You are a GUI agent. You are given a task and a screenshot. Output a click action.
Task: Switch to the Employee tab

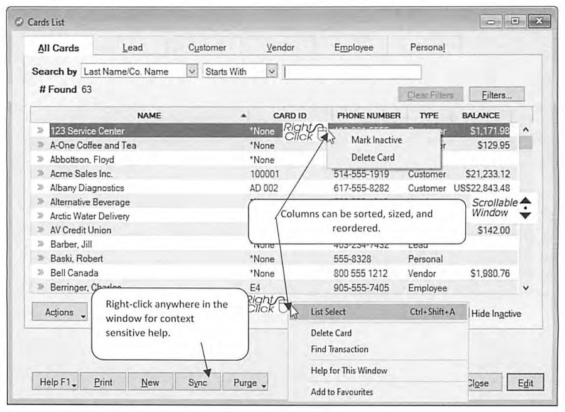pos(353,48)
